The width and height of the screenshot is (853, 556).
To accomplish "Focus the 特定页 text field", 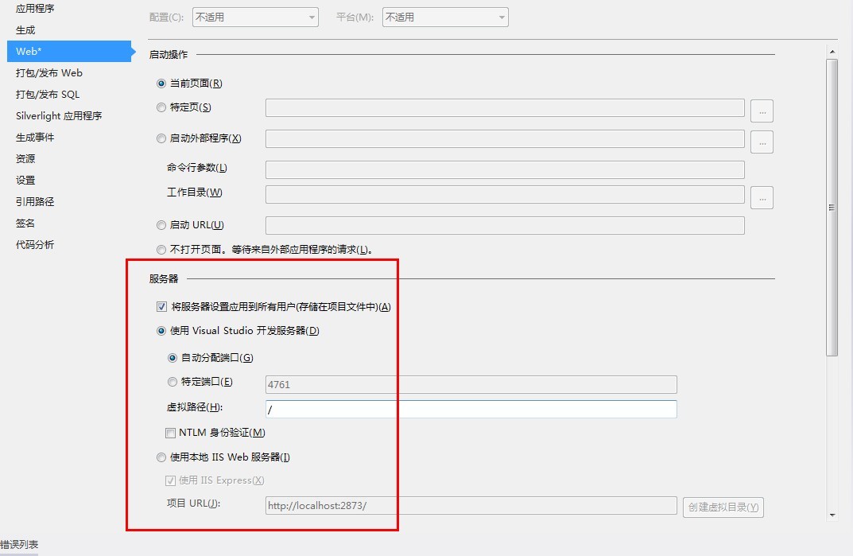I will pyautogui.click(x=505, y=108).
